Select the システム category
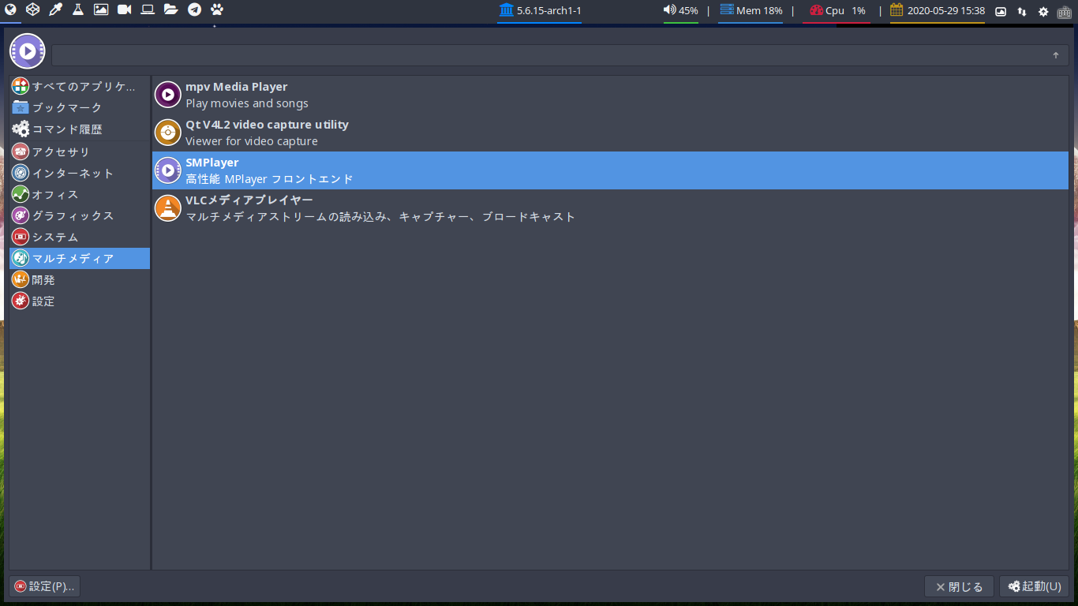 coord(80,237)
